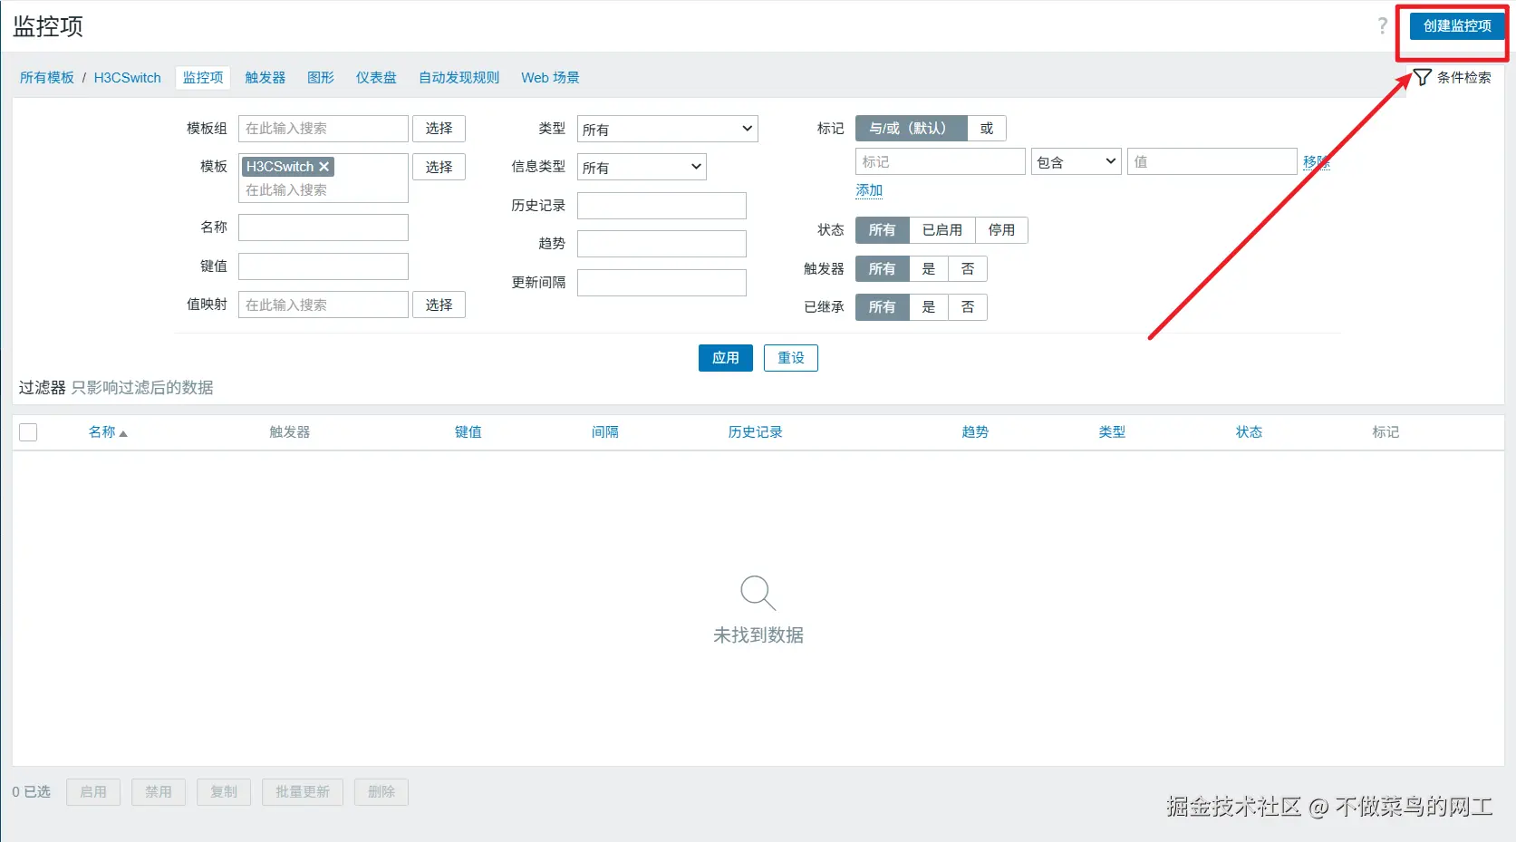Set 已继承 filter to 否

pos(968,307)
